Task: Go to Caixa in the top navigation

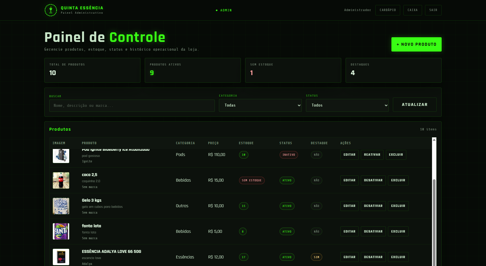Action: (412, 10)
